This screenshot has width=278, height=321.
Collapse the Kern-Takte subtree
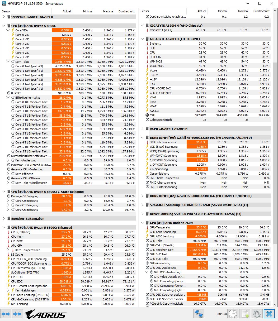coord(8,62)
